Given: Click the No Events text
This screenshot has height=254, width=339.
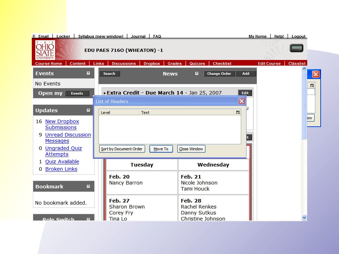Looking at the screenshot, I should pyautogui.click(x=48, y=84).
